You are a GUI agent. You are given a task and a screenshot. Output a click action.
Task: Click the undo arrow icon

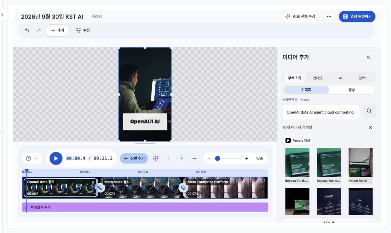(27, 30)
